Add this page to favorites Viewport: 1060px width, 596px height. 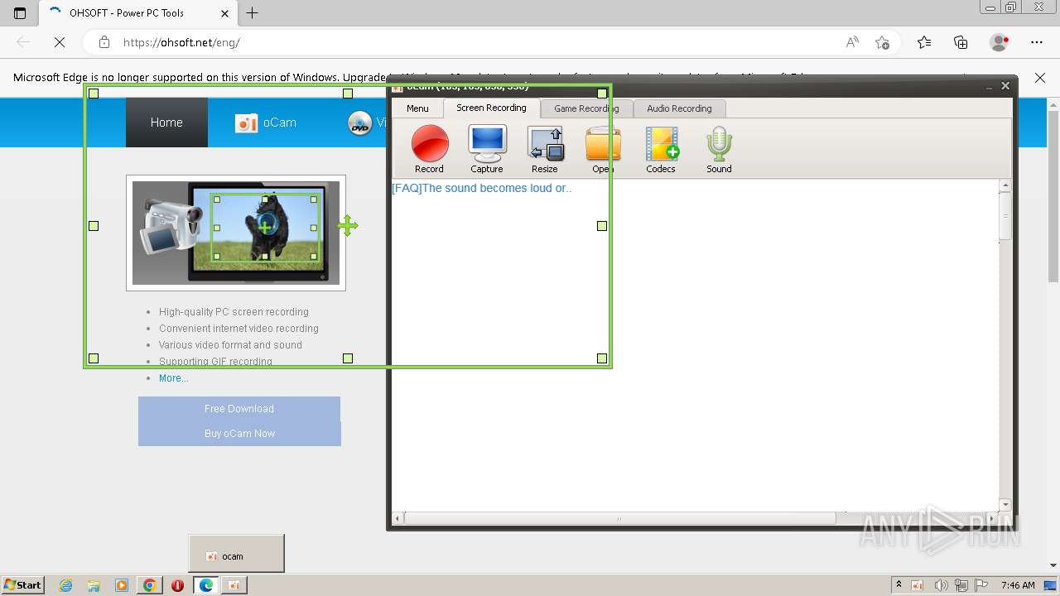[x=882, y=42]
